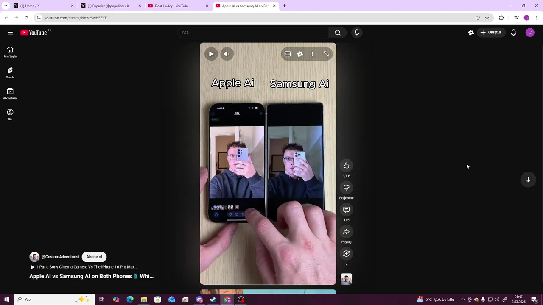The image size is (543, 305).
Task: Open the tab search dropdown arrow
Action: tap(6, 6)
